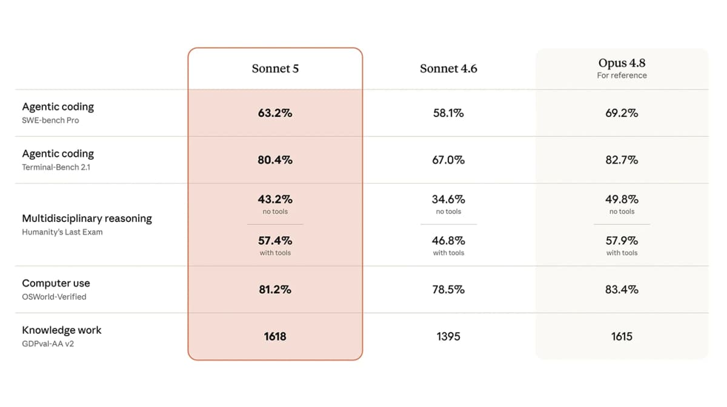Select the Sonnet 4.6 column header
Screen dimensions: 727x407
tap(448, 68)
